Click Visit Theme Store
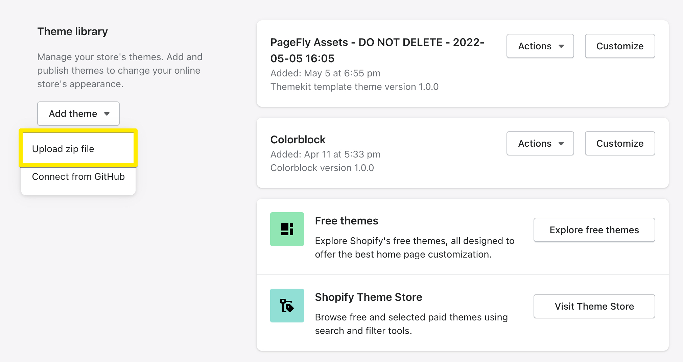This screenshot has width=683, height=362. [594, 306]
